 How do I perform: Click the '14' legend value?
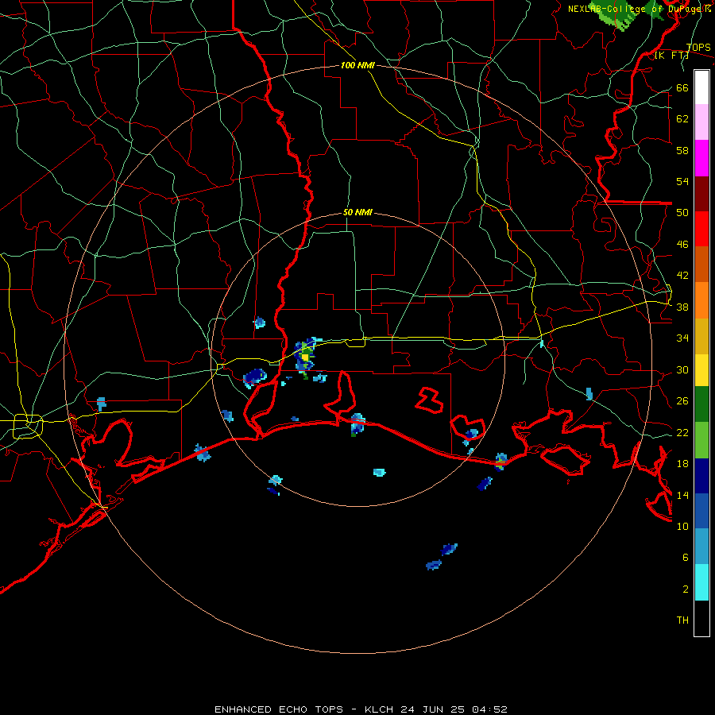[682, 495]
